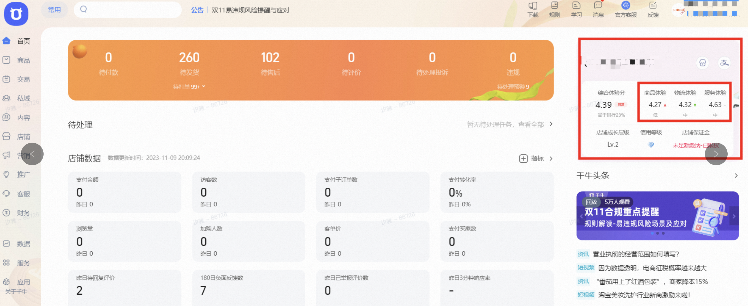748x306 pixels.
Task: Click the 服务体验 4.63 score
Action: [x=715, y=105]
